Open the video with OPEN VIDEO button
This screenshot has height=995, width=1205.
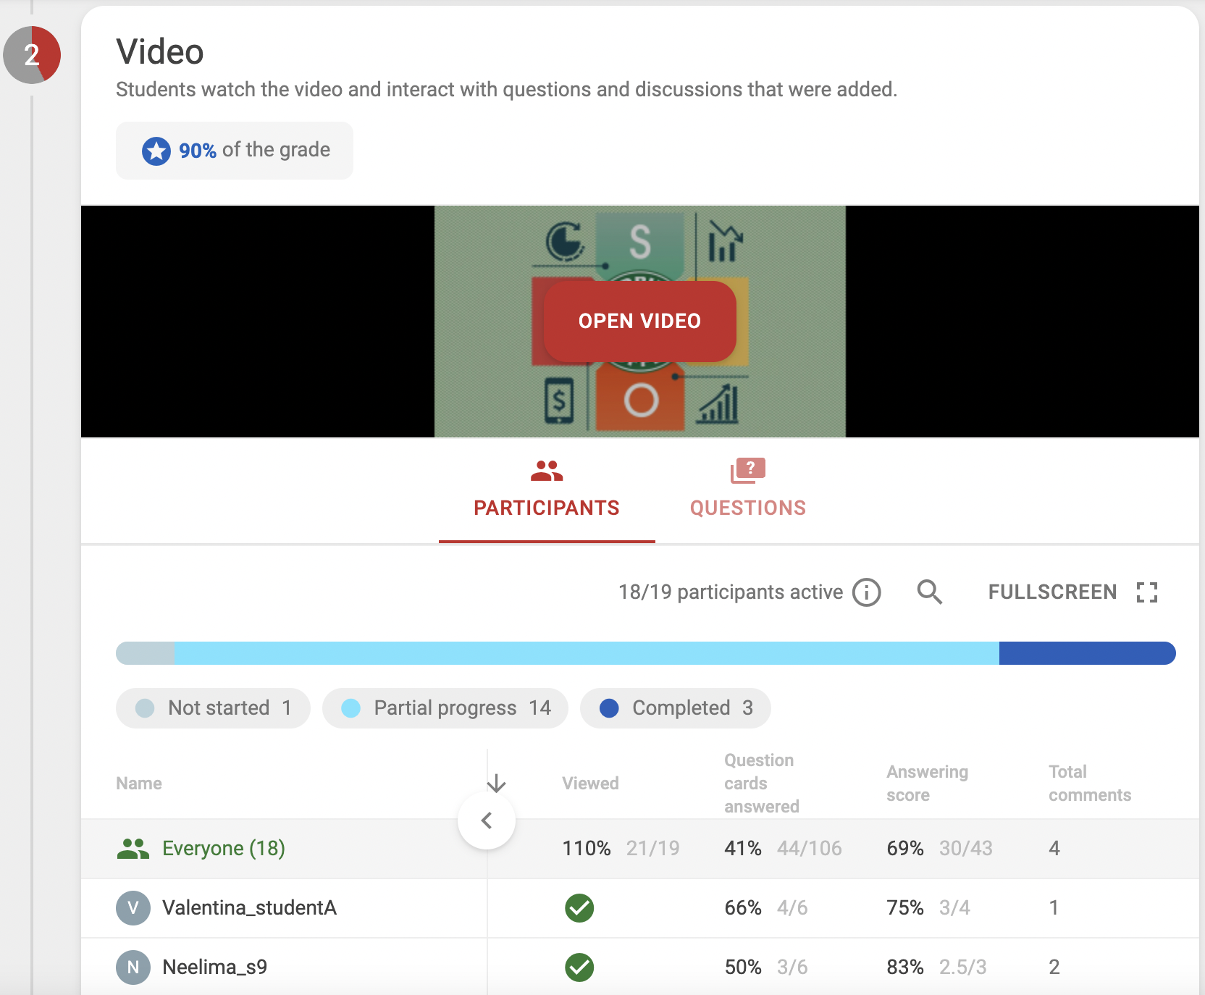[x=639, y=321]
